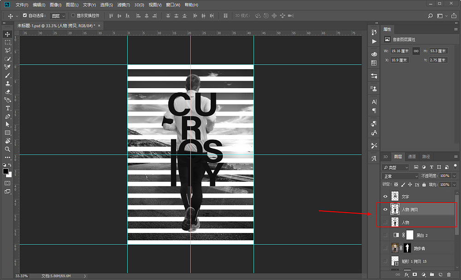Image resolution: width=461 pixels, height=280 pixels.
Task: Activate the Rectangular Marquee tool
Action: tap(8, 42)
